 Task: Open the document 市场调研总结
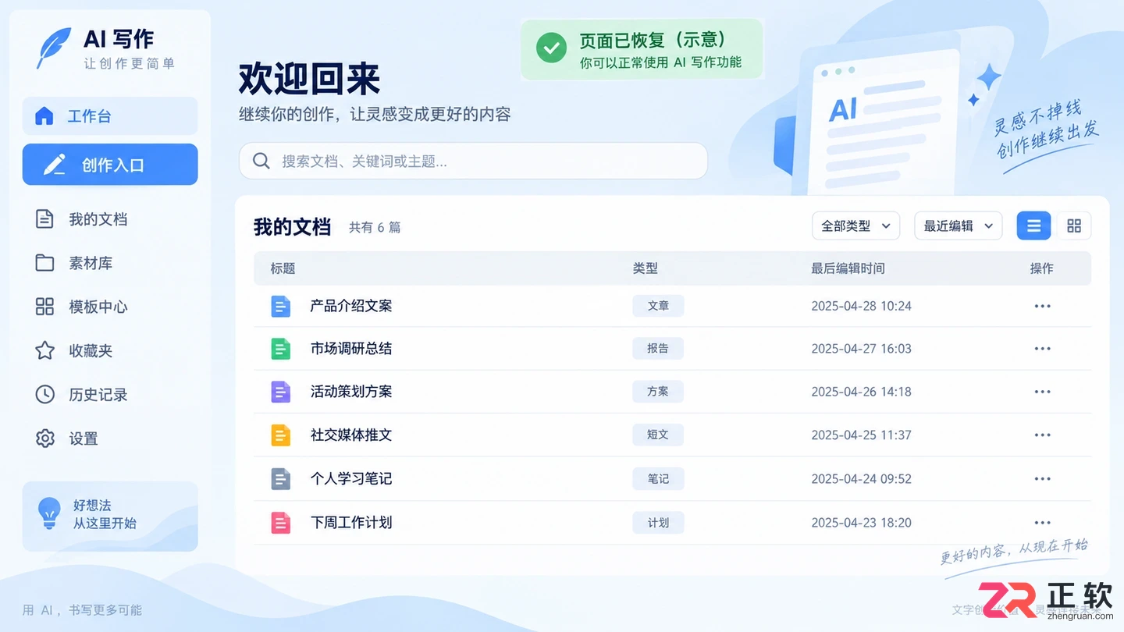click(x=351, y=349)
